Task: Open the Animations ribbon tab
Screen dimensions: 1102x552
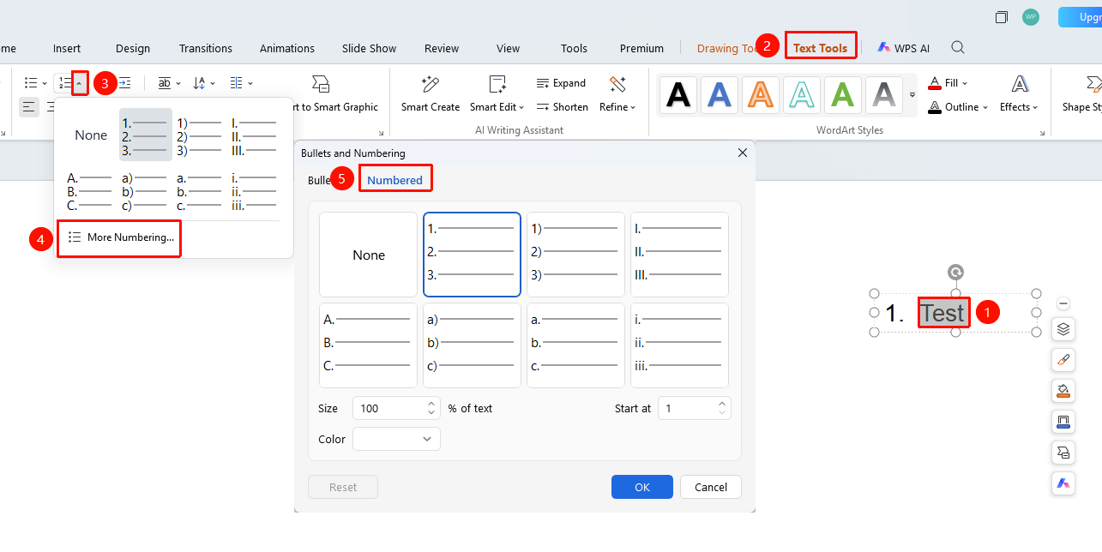Action: 287,48
